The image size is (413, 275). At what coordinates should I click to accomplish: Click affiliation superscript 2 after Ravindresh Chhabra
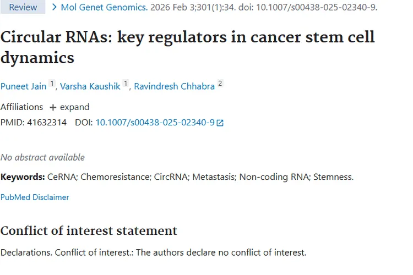pos(220,84)
